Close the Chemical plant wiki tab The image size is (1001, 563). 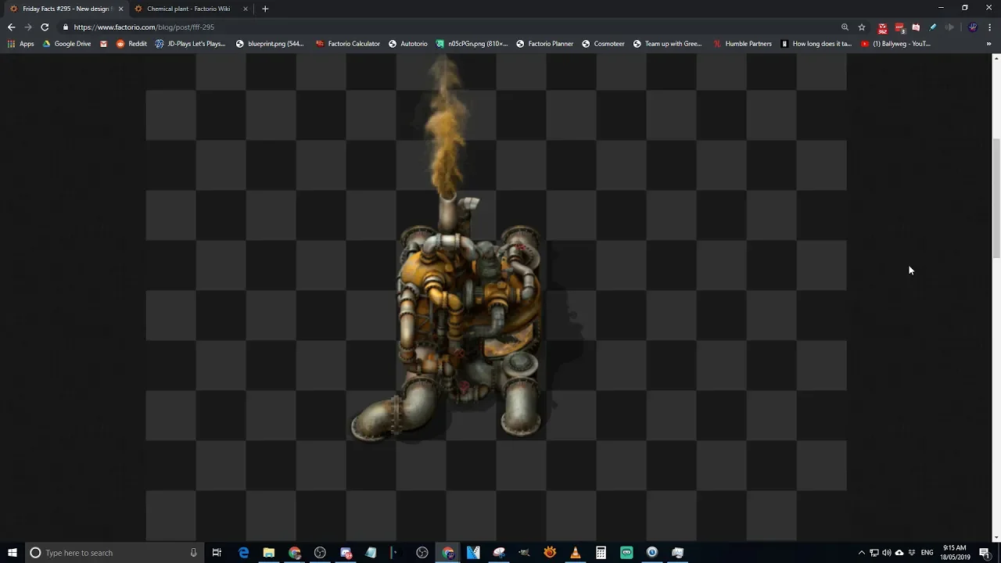(246, 9)
